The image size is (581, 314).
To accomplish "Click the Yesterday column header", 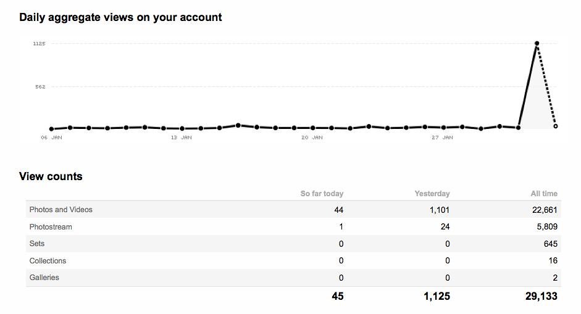I will coord(432,194).
